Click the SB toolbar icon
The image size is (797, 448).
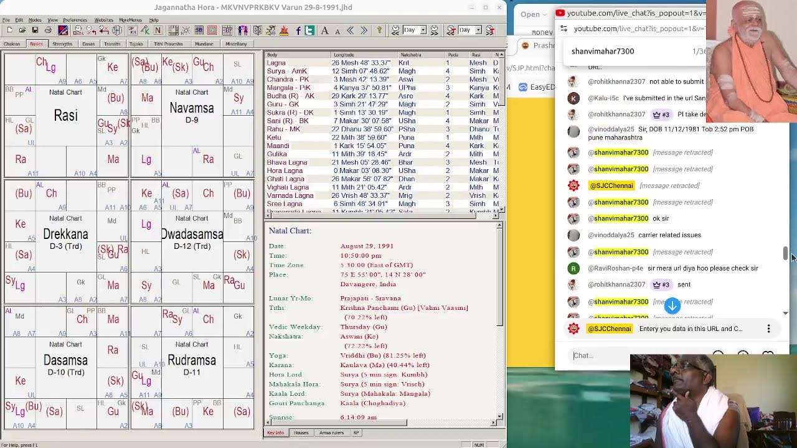point(199,30)
